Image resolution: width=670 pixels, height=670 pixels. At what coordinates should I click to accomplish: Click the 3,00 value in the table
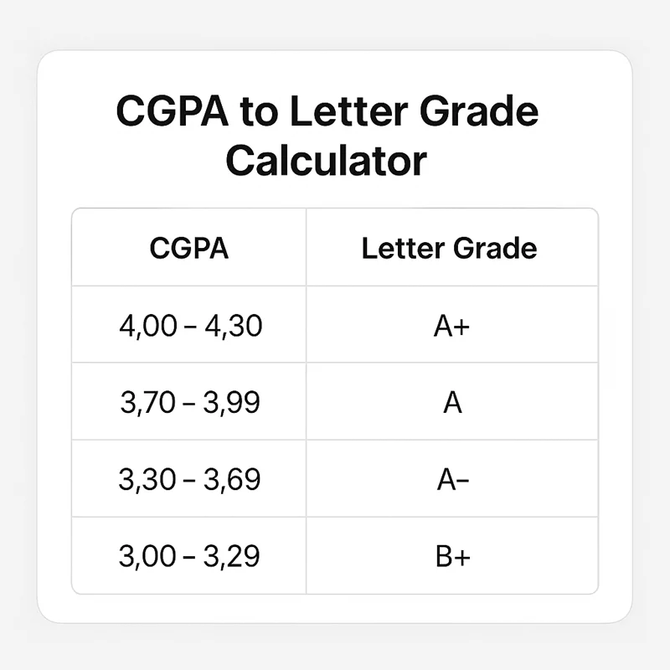[147, 556]
